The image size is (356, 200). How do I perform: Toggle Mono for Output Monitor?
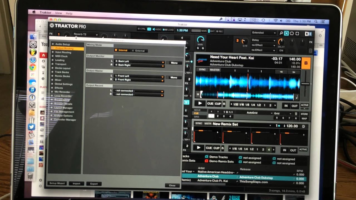coord(174,63)
